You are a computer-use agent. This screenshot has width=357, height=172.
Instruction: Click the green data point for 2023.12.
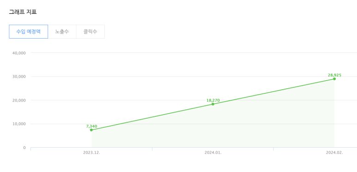pyautogui.click(x=91, y=130)
